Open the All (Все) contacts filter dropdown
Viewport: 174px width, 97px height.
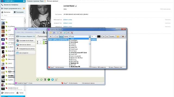coord(3,20)
